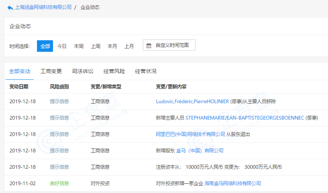This screenshot has width=328, height=193.
Task: Click the calendar icon in date range
Action: [149, 45]
